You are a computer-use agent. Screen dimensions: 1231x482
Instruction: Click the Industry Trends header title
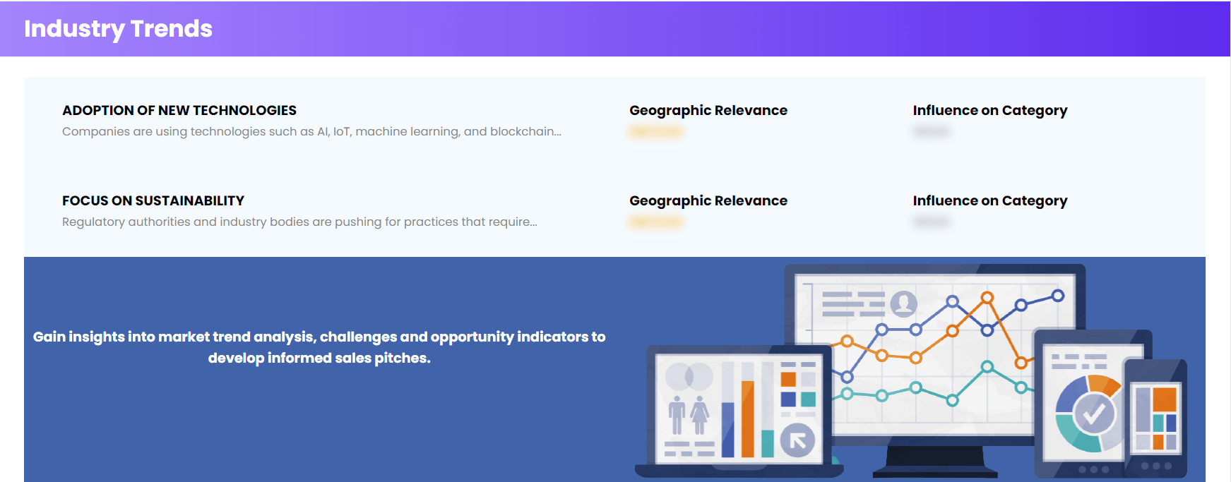118,29
